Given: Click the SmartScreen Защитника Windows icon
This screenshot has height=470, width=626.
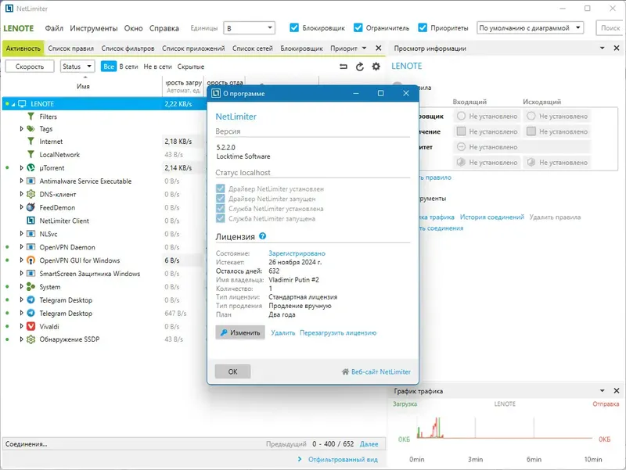Looking at the screenshot, I should [31, 274].
